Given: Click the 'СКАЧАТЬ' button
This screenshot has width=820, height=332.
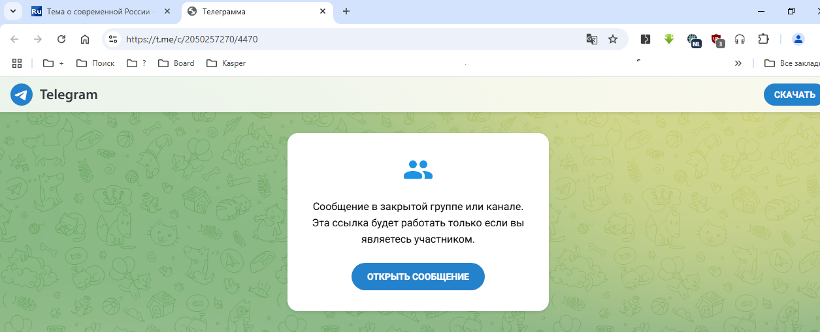Looking at the screenshot, I should point(792,95).
